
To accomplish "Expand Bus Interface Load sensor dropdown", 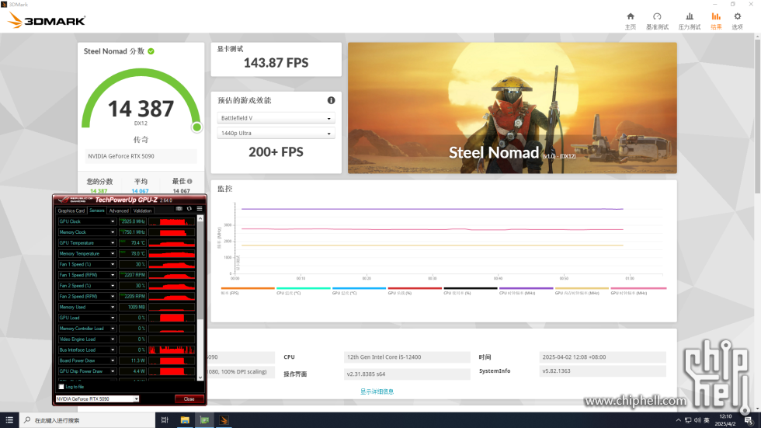I will point(113,350).
